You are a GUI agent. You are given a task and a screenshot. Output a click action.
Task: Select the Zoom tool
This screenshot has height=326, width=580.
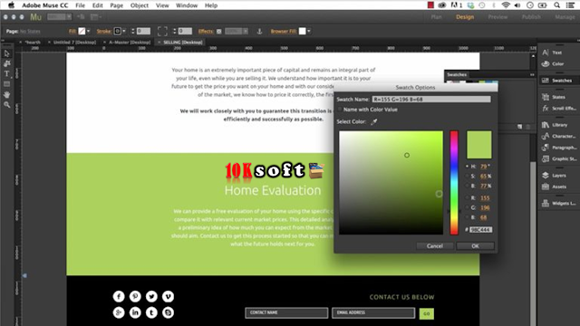pyautogui.click(x=6, y=105)
